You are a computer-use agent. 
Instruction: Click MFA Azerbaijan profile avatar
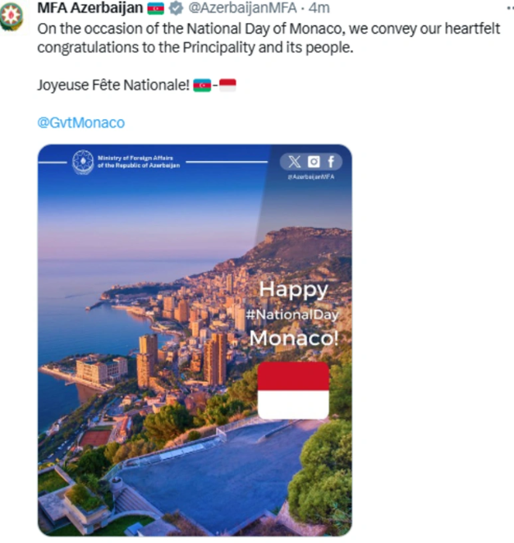pos(11,16)
